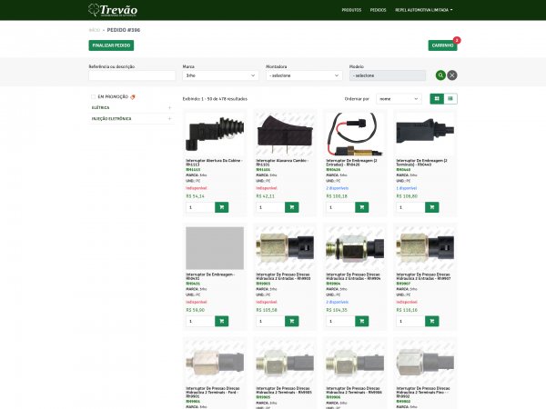
Task: Add RH0440 Interruptor De Embreagem to cart
Action: (432, 207)
